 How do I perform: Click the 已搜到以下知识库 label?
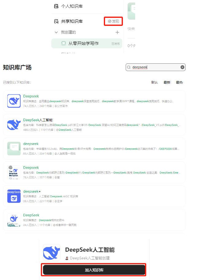point(17,82)
